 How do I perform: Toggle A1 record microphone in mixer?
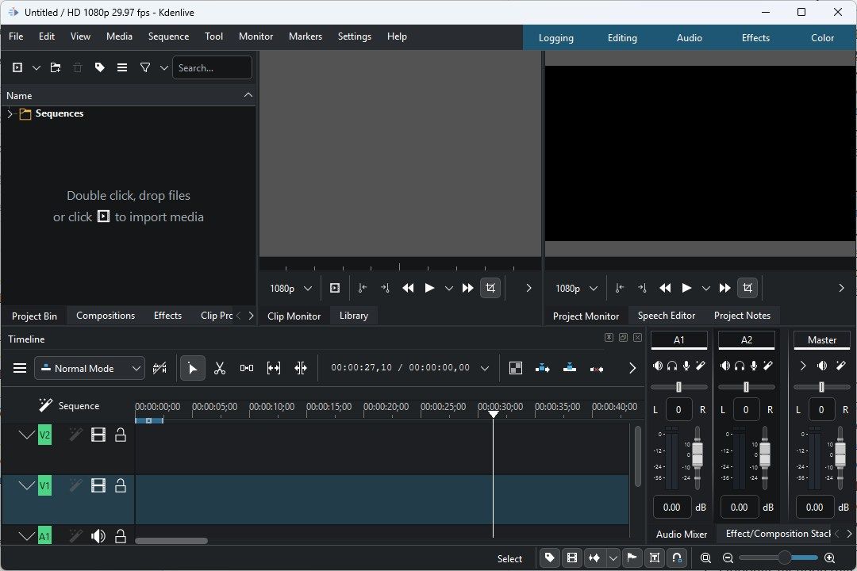(x=686, y=366)
